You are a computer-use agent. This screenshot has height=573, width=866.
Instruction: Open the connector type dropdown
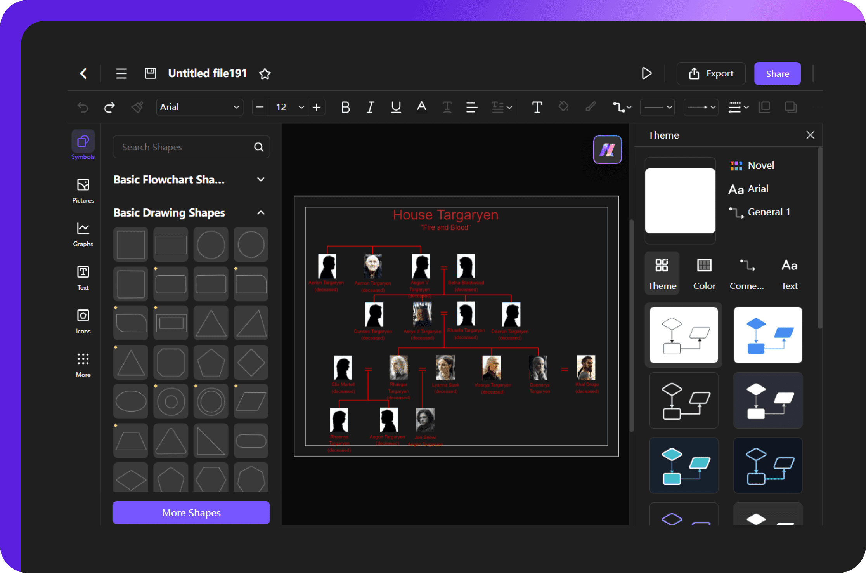click(x=622, y=107)
